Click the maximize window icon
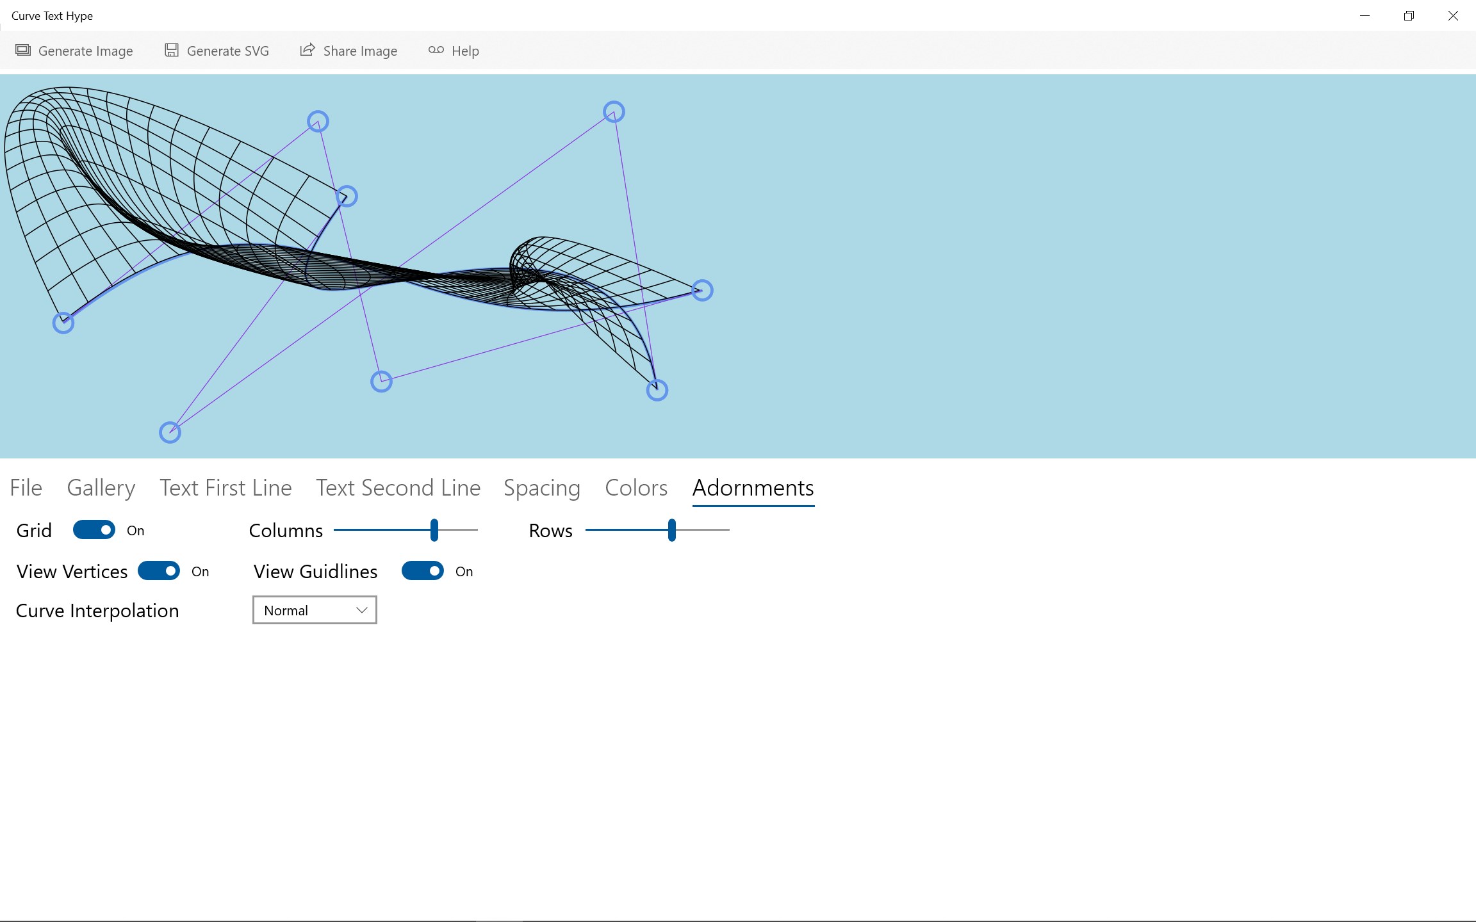The width and height of the screenshot is (1476, 922). pos(1408,16)
